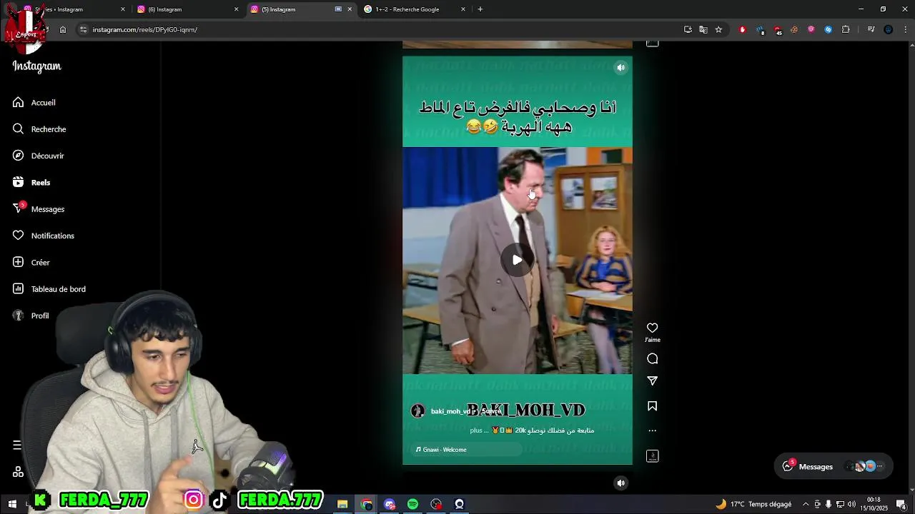Click Créer to make a new post
This screenshot has height=514, width=915.
(x=31, y=263)
